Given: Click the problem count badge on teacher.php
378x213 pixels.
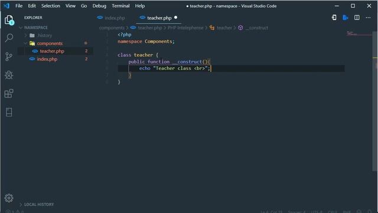Looking at the screenshot, I should [86, 51].
